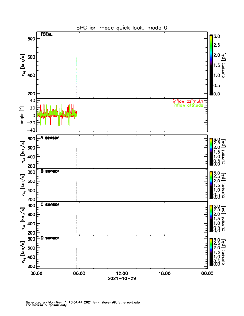
Task: Click the 'A sensor' panel label
Action: coord(50,138)
